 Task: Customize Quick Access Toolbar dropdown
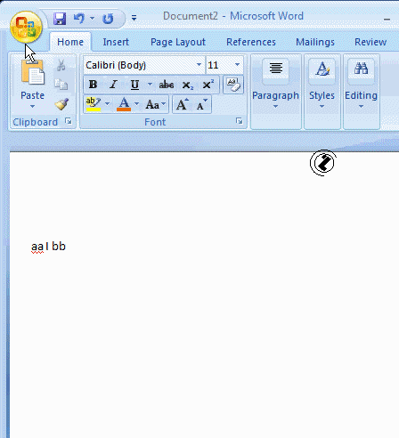click(134, 18)
